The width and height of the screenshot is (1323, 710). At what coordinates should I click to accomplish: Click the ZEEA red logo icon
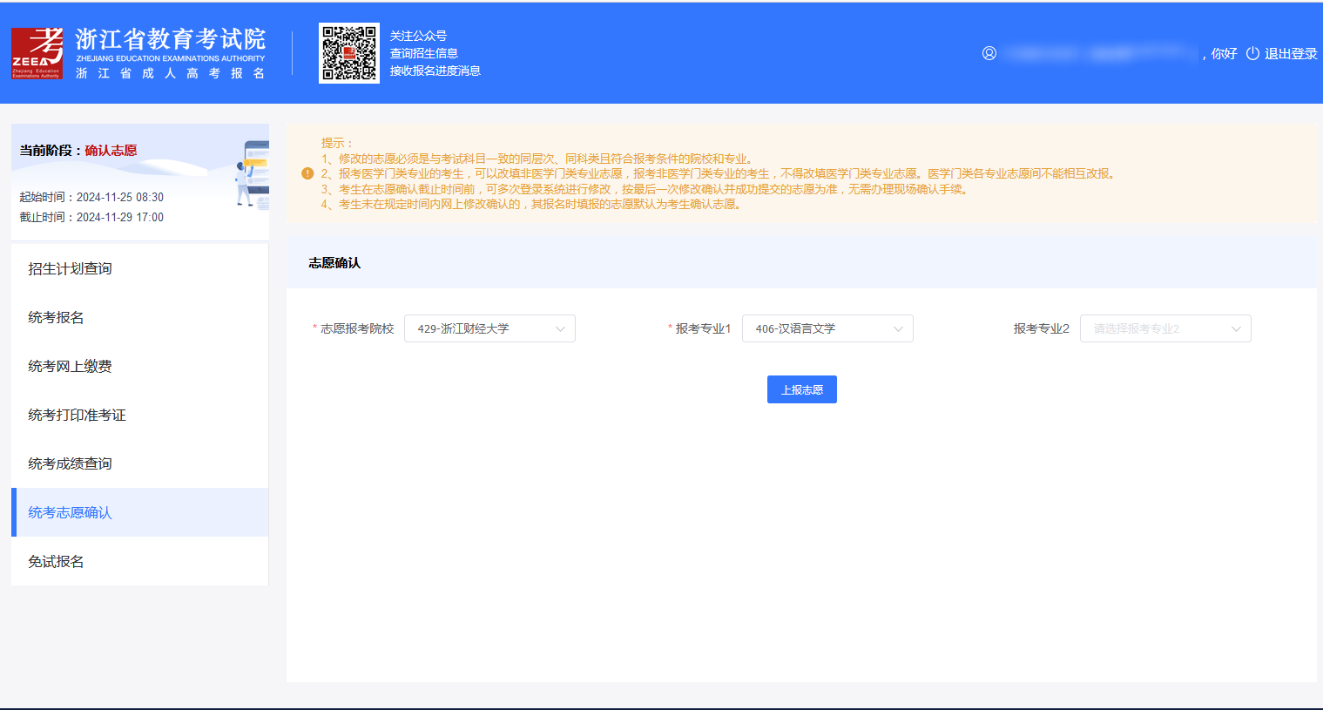point(37,53)
